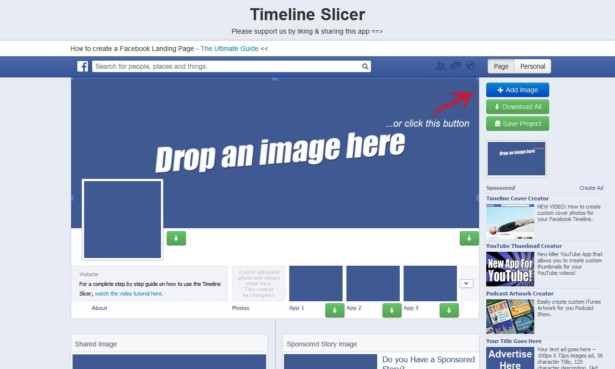Open The Ultimate Guide link
This screenshot has height=369, width=615.
(x=229, y=49)
